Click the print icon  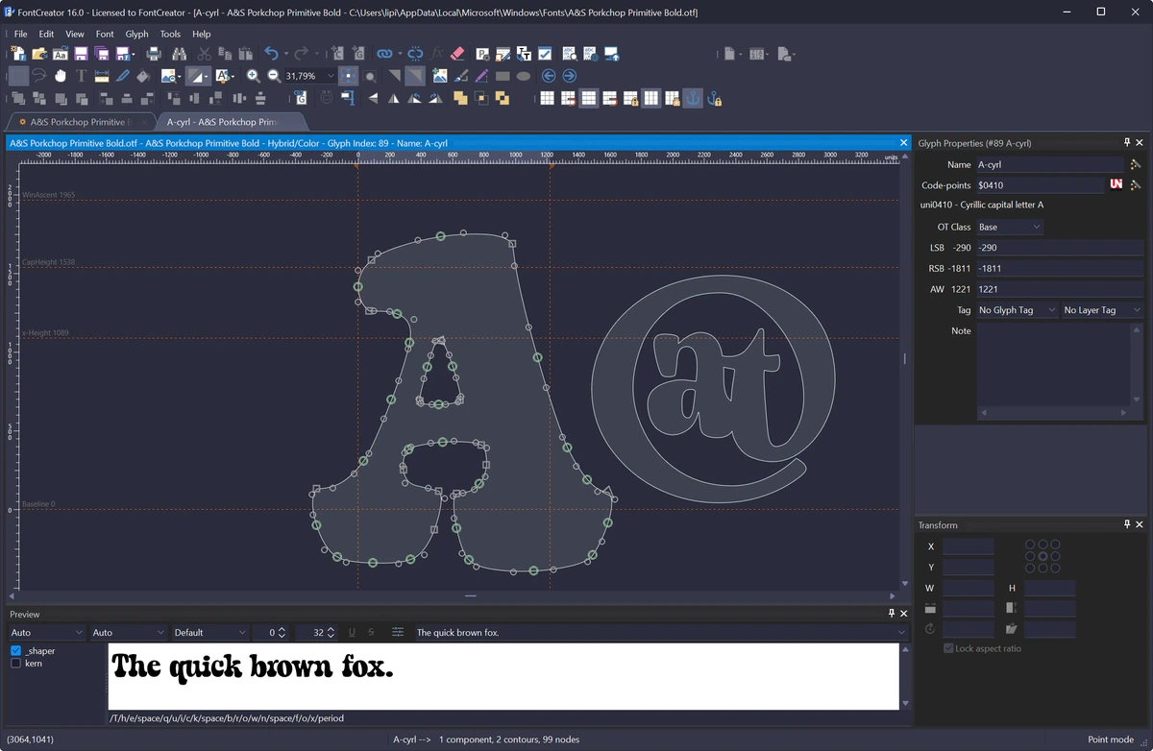[153, 54]
